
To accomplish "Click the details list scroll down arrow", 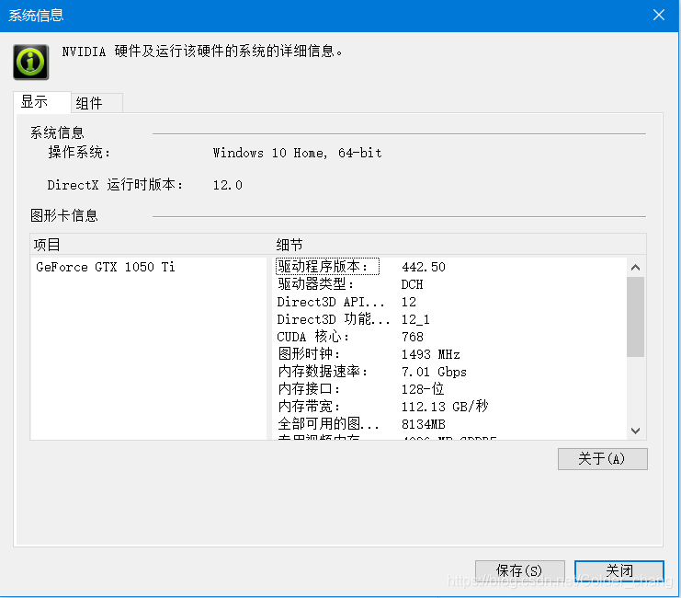I will coord(635,431).
